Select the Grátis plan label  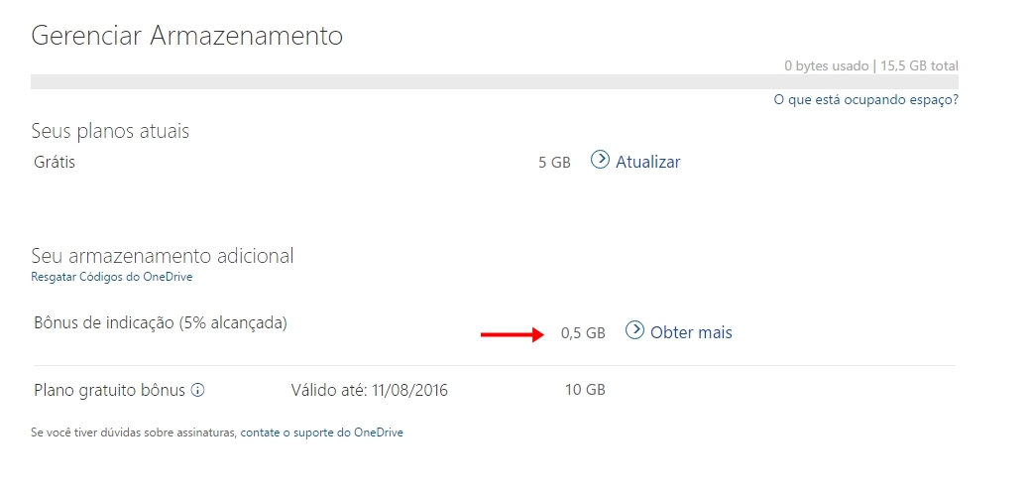point(55,162)
